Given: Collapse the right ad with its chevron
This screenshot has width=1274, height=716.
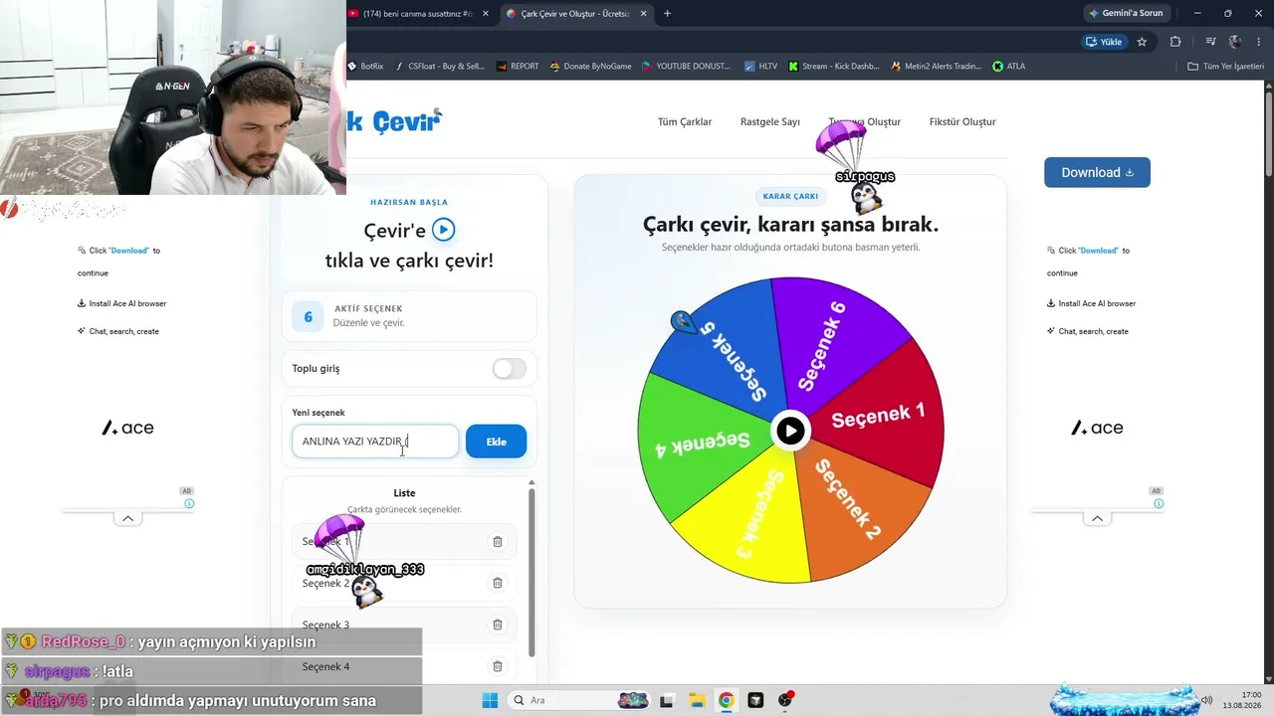Looking at the screenshot, I should pos(1097,518).
